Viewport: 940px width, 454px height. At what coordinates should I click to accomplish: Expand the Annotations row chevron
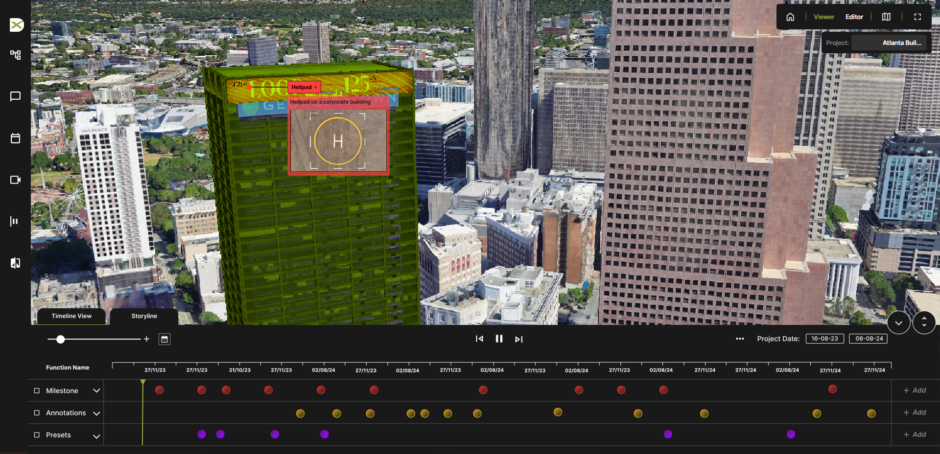point(96,413)
